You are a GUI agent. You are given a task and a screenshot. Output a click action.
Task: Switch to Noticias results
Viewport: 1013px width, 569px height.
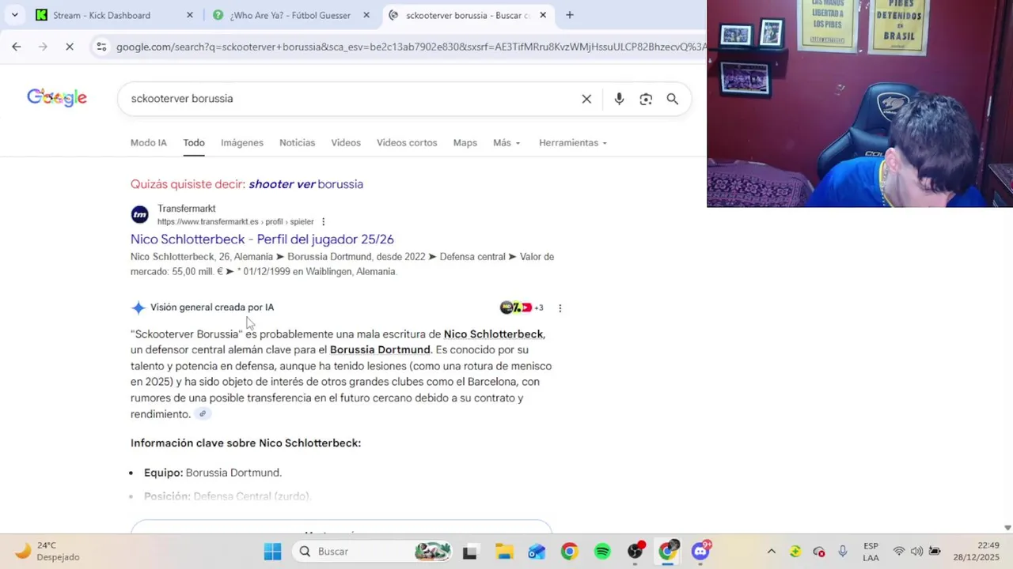coord(297,143)
